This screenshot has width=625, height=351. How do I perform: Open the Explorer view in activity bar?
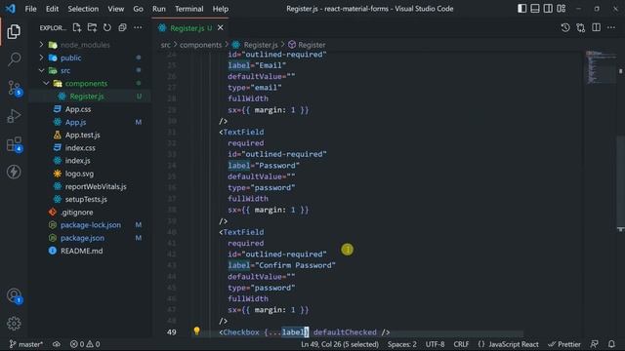(x=14, y=32)
